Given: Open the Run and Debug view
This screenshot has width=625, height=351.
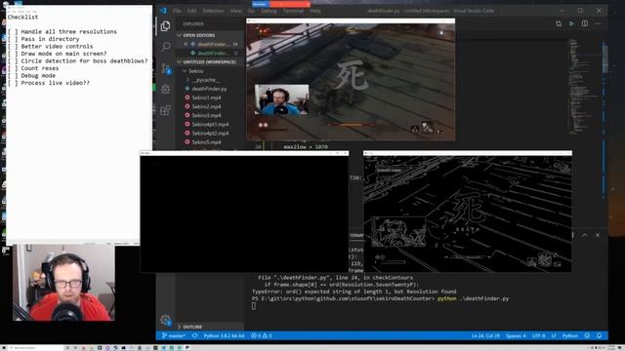Looking at the screenshot, I should pyautogui.click(x=165, y=89).
